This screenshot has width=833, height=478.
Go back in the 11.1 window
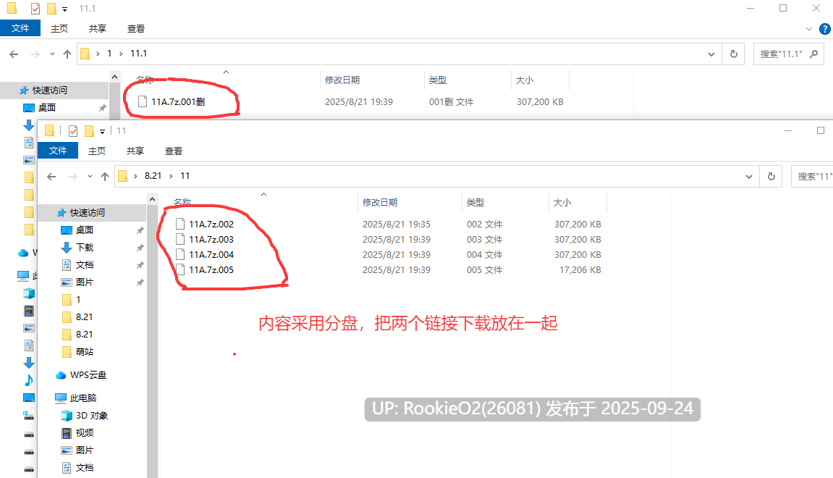point(14,54)
